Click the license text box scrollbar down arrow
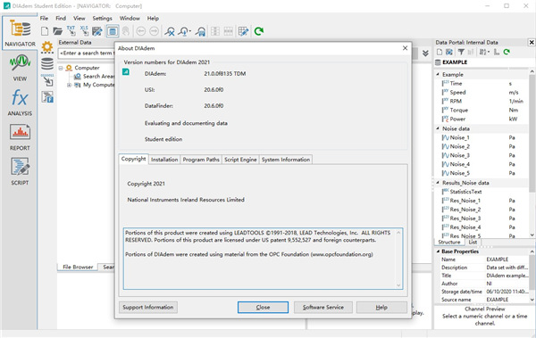Screen dimensions: 536x338 click(398, 285)
